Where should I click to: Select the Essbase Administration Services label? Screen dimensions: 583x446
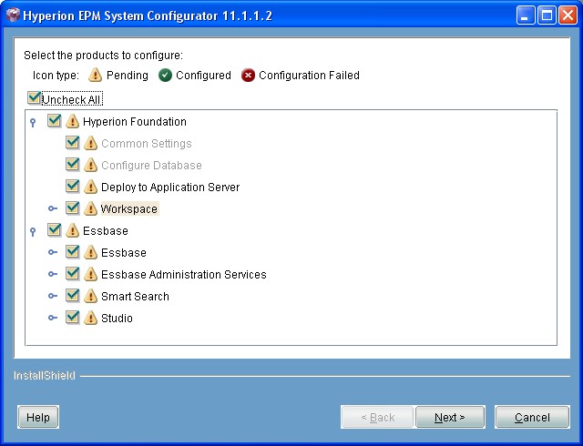[183, 275]
